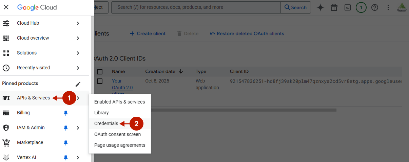The image size is (409, 162).
Task: Edit pinned products with the pencil icon
Action: pyautogui.click(x=78, y=84)
